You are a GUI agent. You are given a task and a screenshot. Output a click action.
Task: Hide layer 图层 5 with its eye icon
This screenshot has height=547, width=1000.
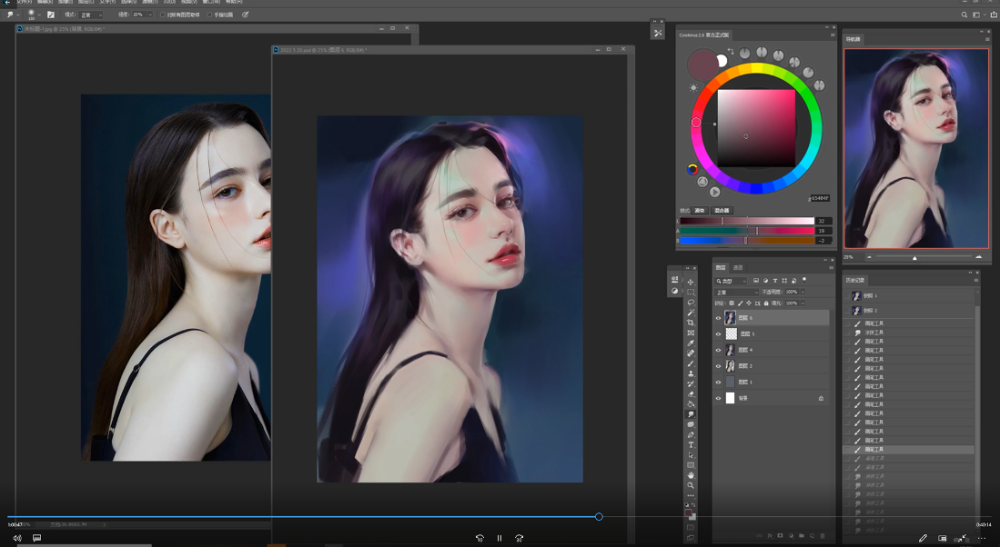(x=718, y=333)
